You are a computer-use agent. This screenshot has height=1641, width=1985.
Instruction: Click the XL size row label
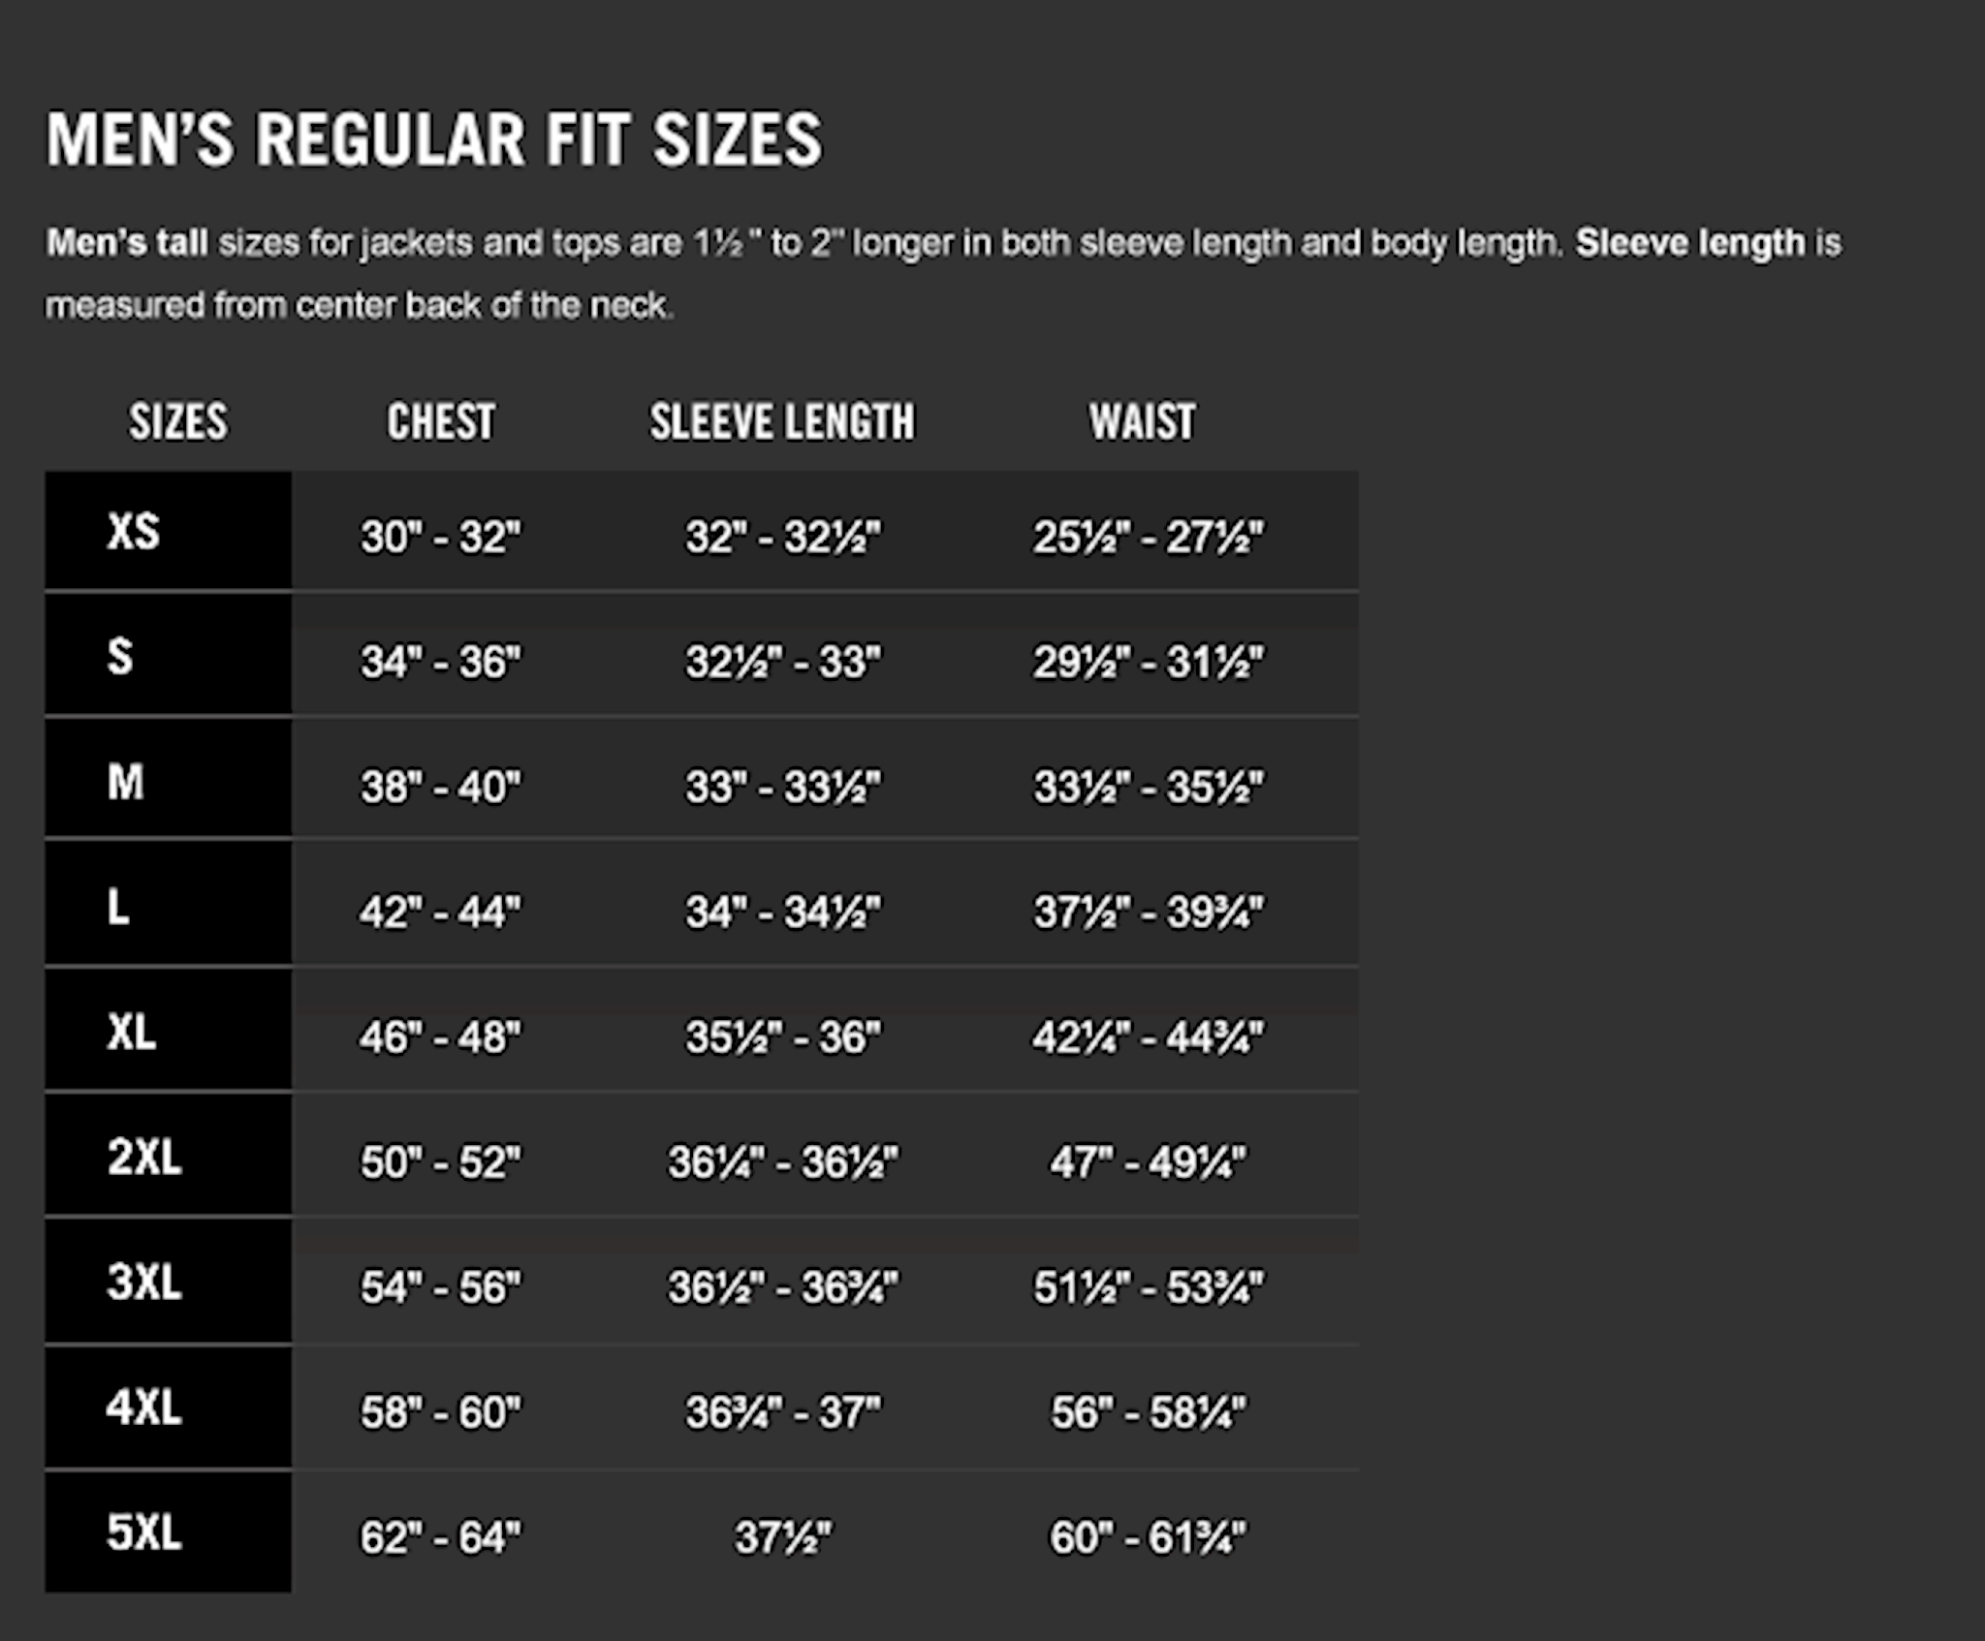(x=131, y=1032)
